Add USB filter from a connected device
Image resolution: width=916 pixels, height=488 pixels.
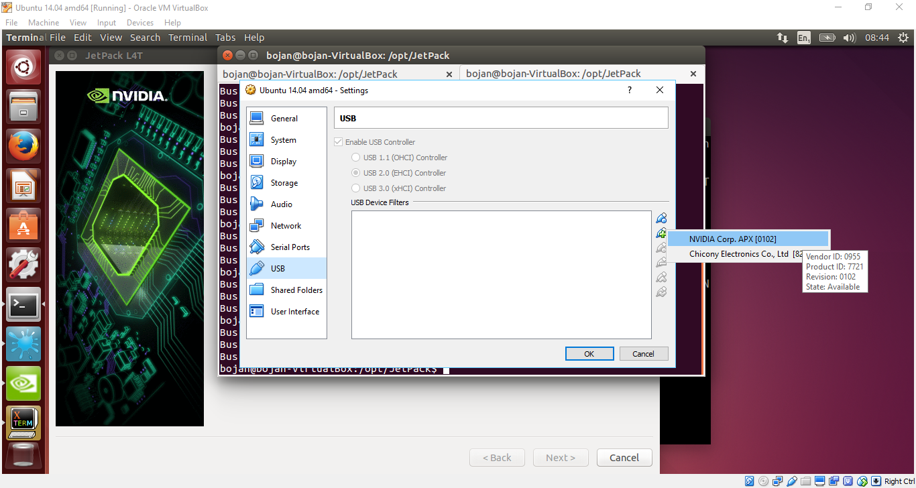(x=661, y=233)
